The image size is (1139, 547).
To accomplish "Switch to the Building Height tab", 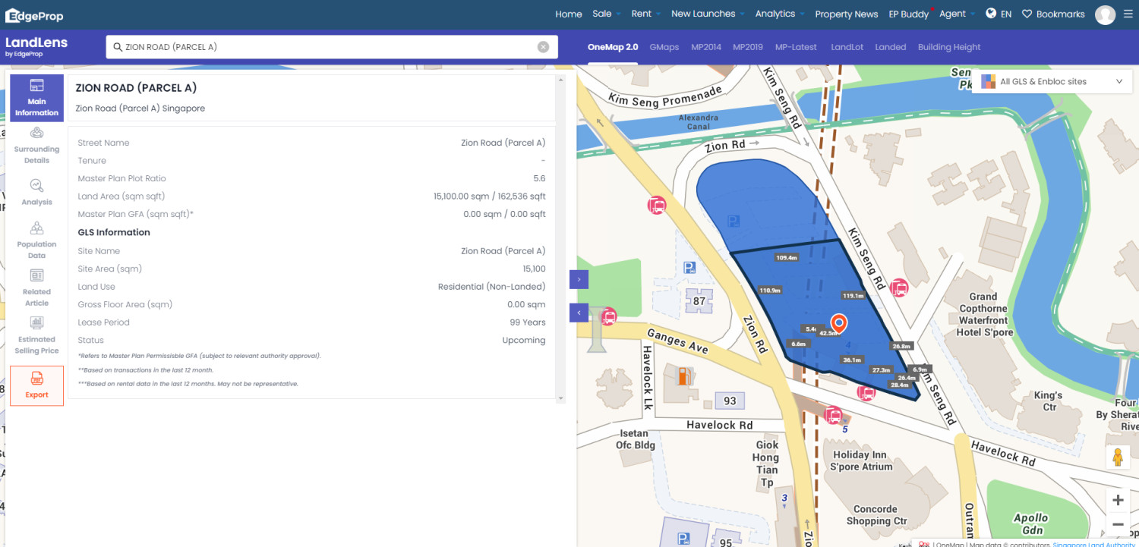I will pos(949,47).
